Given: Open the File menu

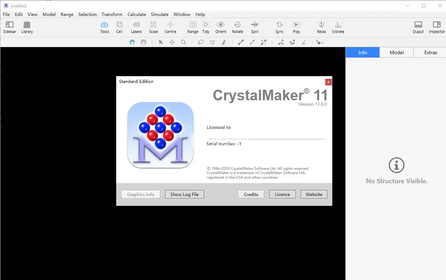Looking at the screenshot, I should [6, 15].
